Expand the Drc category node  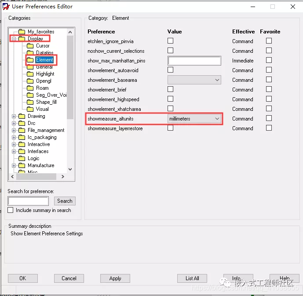[14, 123]
